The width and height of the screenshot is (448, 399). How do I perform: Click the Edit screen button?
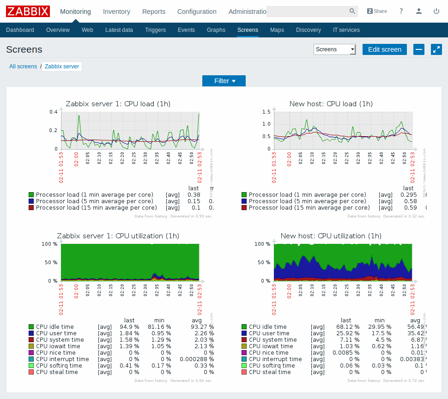click(x=384, y=49)
